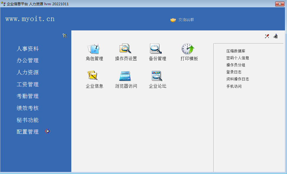287x174 pixels.
Task: Launch the 浏览器访问 browser access icon
Action: [126, 76]
